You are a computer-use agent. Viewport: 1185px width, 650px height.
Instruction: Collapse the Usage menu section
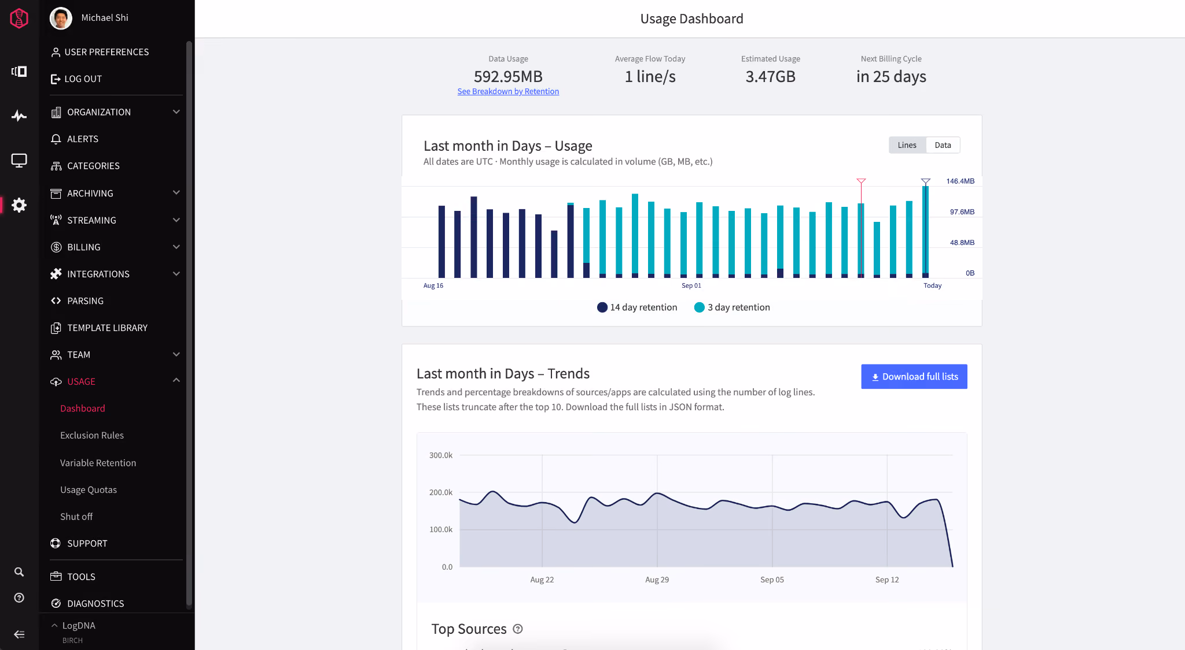[x=116, y=381]
